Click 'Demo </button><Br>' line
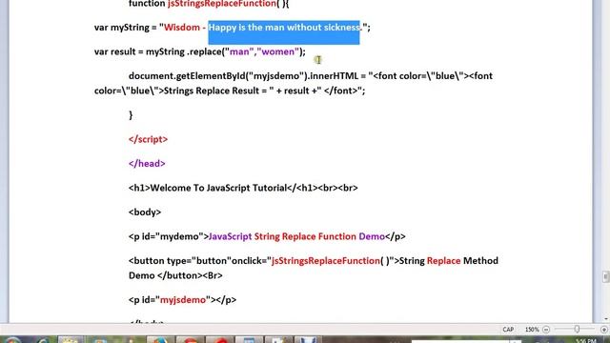The height and width of the screenshot is (343, 610). pos(175,275)
